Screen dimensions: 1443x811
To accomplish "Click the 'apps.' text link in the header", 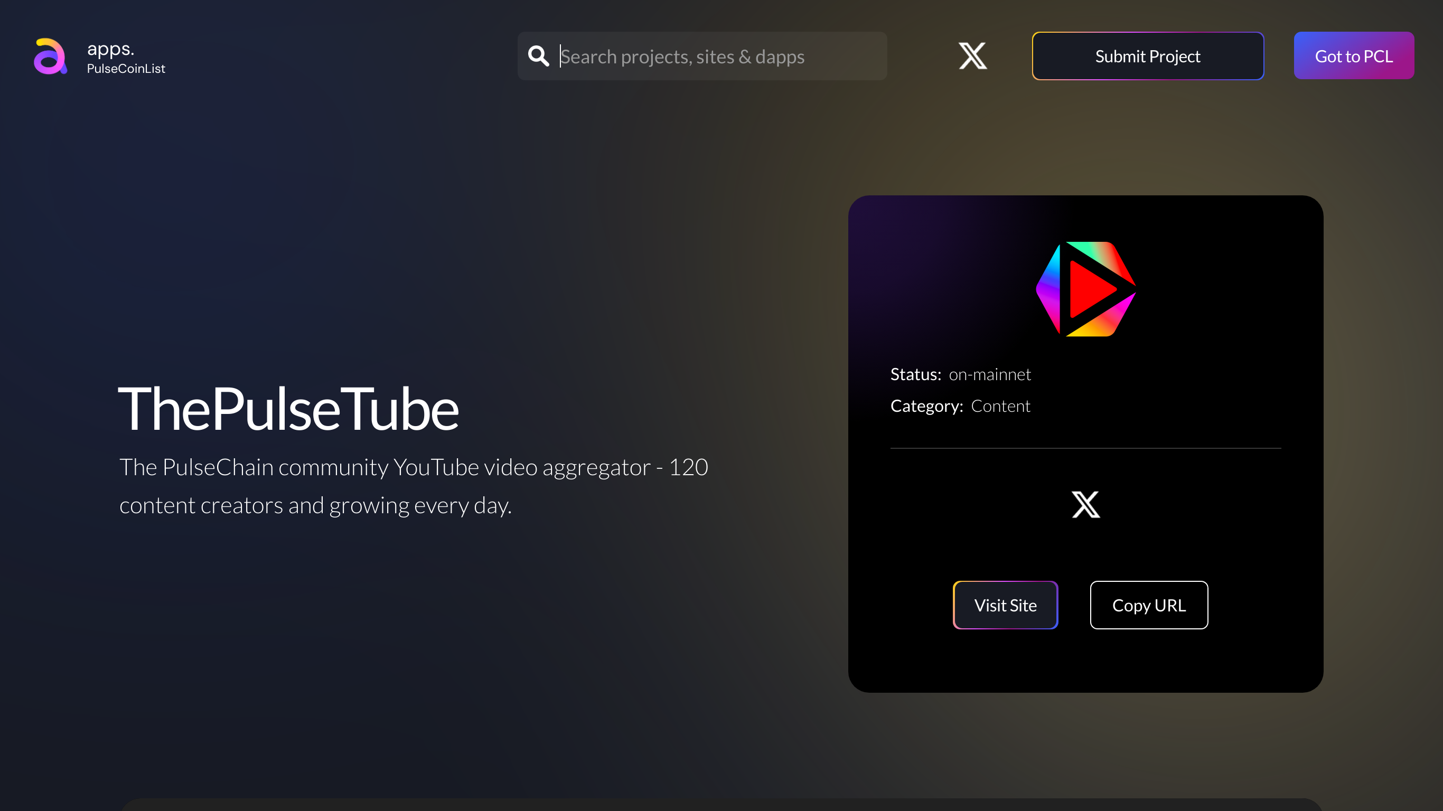I will (x=111, y=48).
